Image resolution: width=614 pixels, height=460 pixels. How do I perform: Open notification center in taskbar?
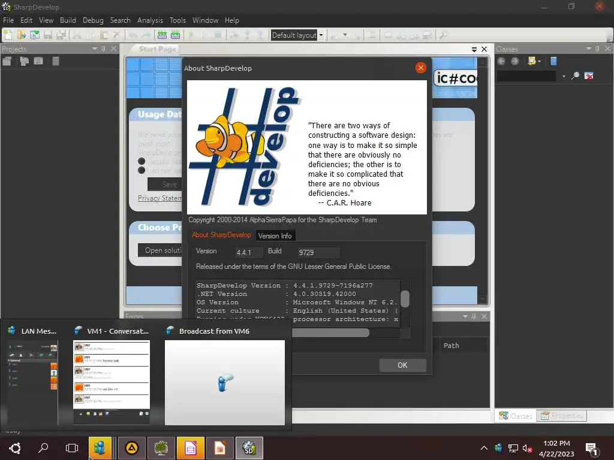pyautogui.click(x=591, y=449)
